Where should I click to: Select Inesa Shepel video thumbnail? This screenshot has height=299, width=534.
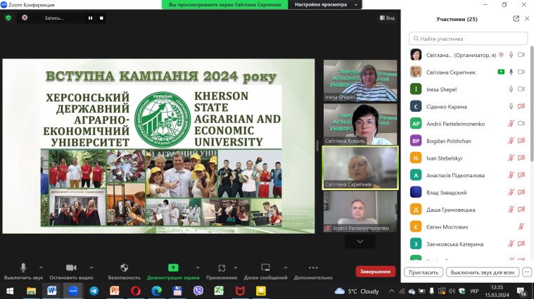(360, 81)
